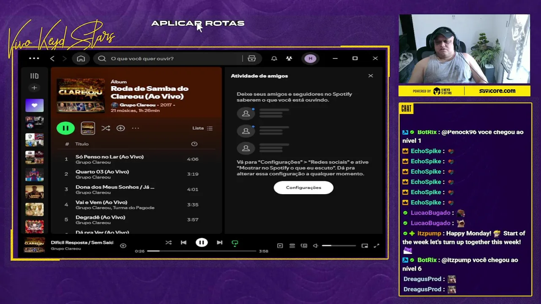Create a new playlist with the plus button
The image size is (541, 304).
click(x=34, y=88)
